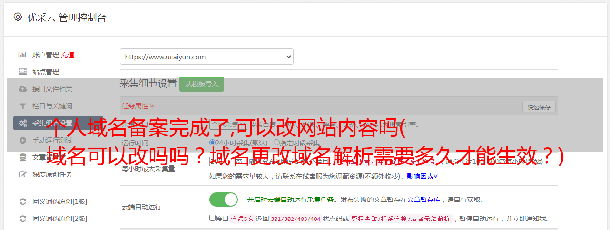Open the 深度原创任务 edit icon

pos(22,174)
